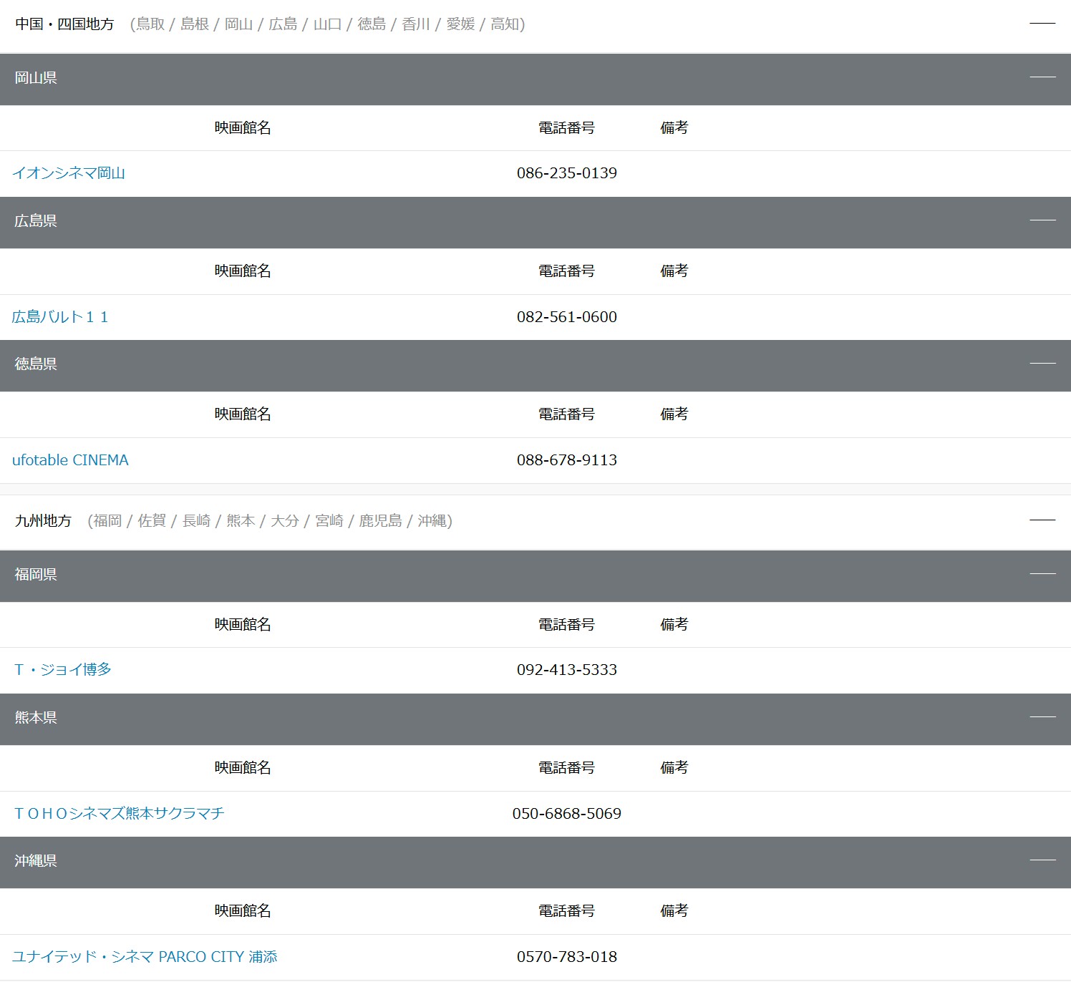Screen dimensions: 1071x982
Task: Collapse the 熊本県 section using minus icon
Action: coord(1042,717)
